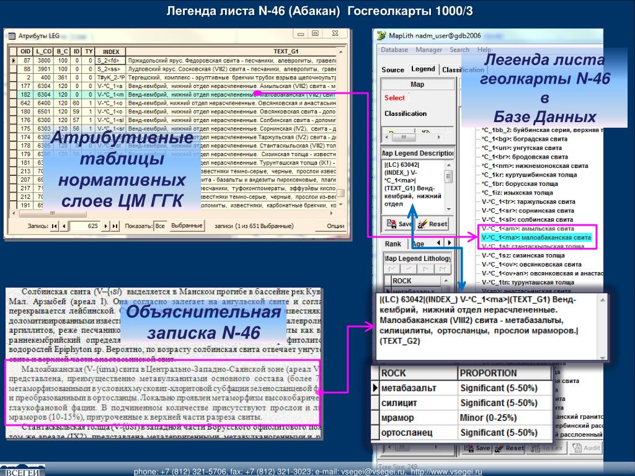
Task: Click the INDEX column header
Action: 110,51
